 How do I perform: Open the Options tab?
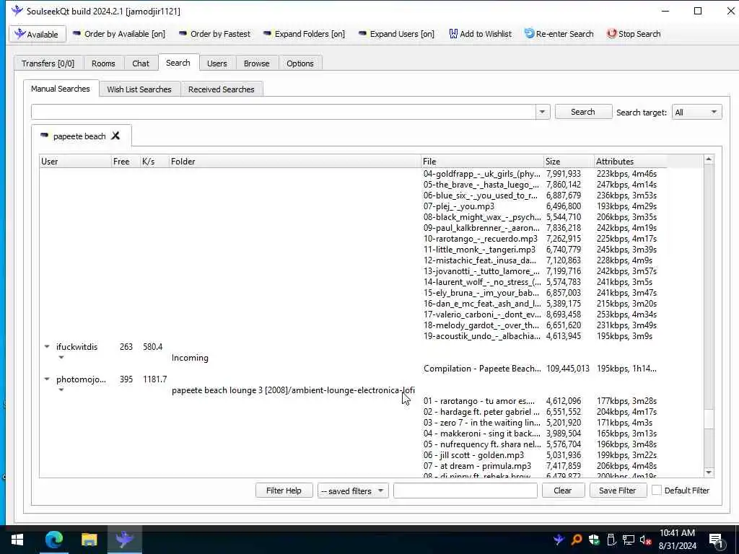tap(299, 63)
